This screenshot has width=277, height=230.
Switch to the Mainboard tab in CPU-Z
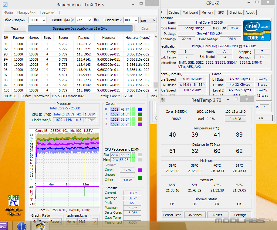[x=190, y=12]
